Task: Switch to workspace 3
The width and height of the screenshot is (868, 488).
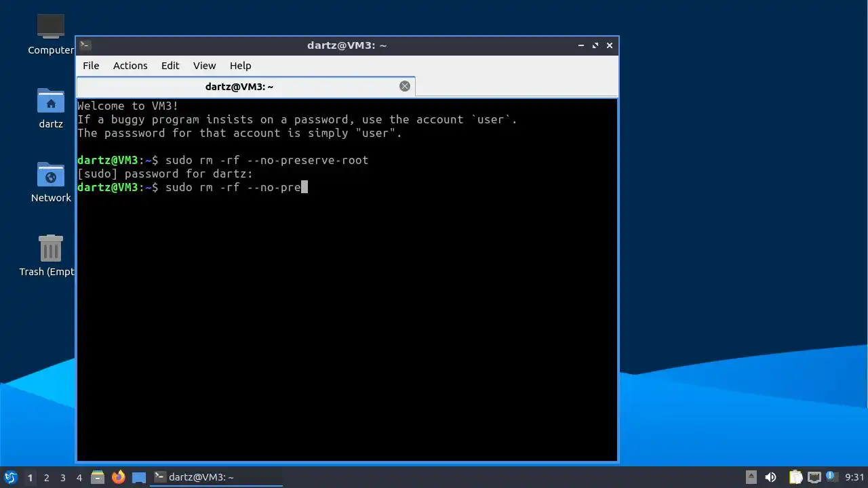Action: (x=62, y=478)
